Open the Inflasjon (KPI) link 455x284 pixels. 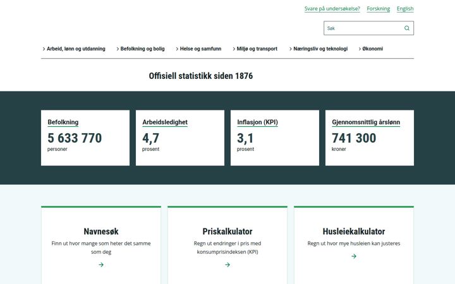[257, 122]
